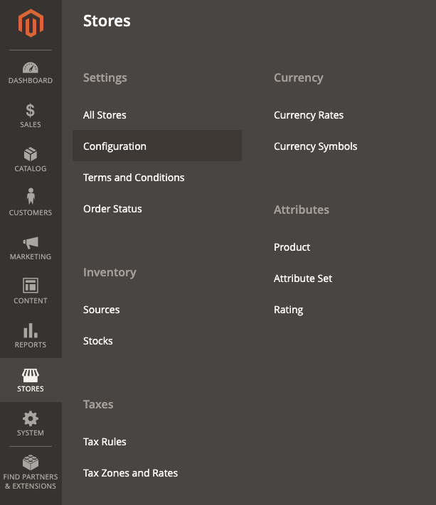Image resolution: width=436 pixels, height=505 pixels.
Task: Select the Stores storefront icon
Action: pyautogui.click(x=31, y=375)
